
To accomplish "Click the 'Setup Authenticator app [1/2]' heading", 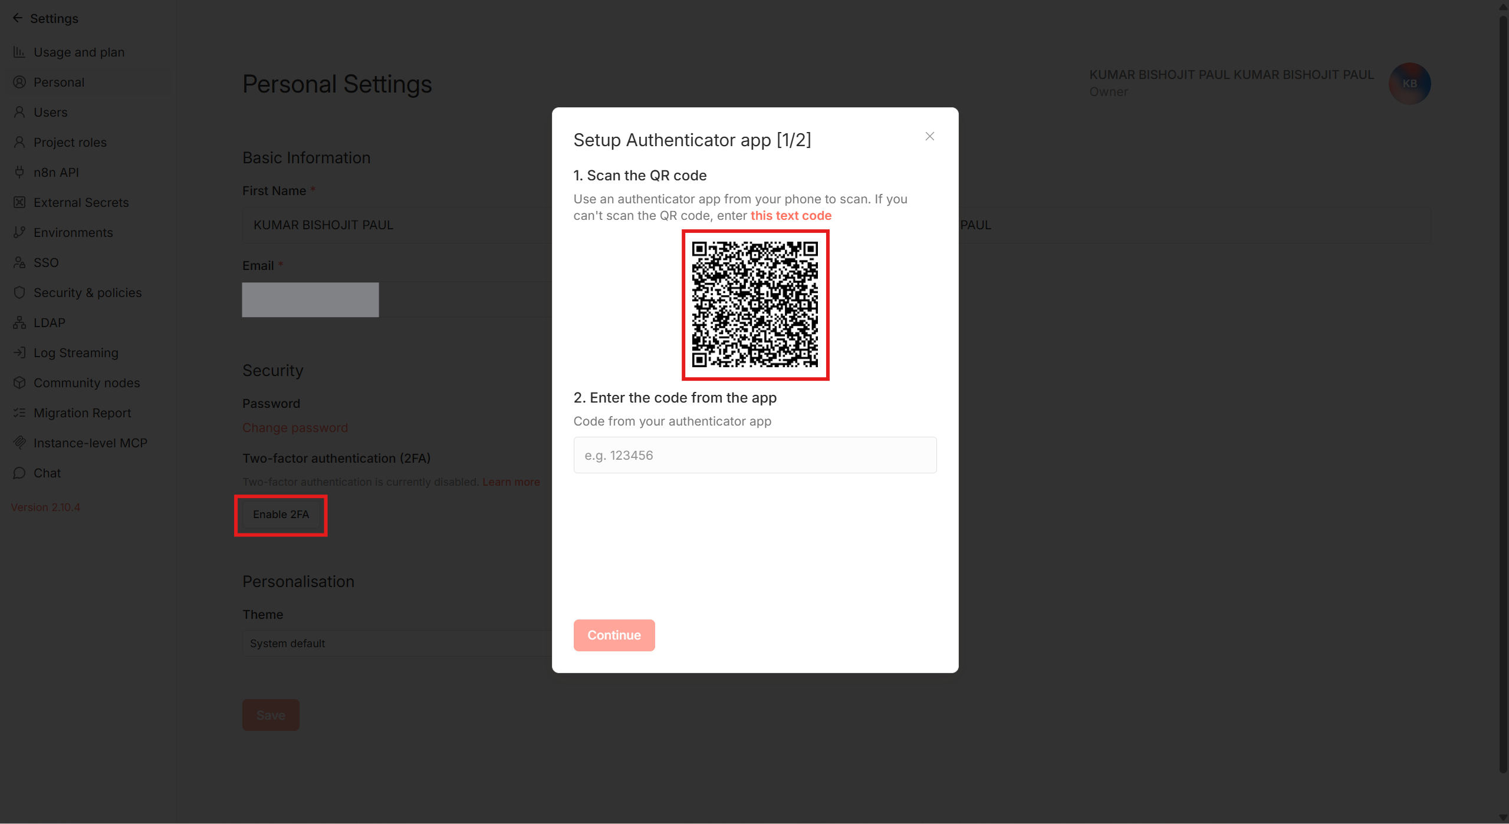I will click(692, 140).
